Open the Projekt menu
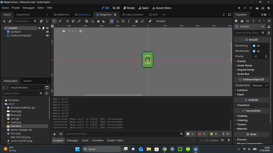Image resolution: width=273 pixels, height=153 pixels. (16, 8)
